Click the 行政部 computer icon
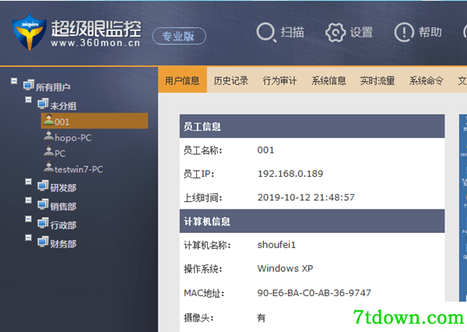 [x=43, y=223]
